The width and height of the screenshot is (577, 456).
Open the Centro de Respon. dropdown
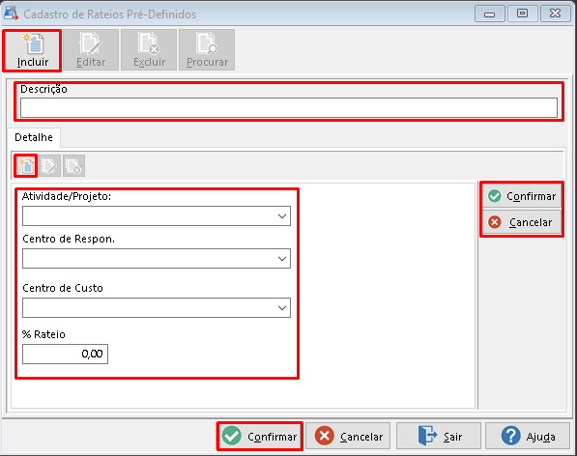coord(157,259)
